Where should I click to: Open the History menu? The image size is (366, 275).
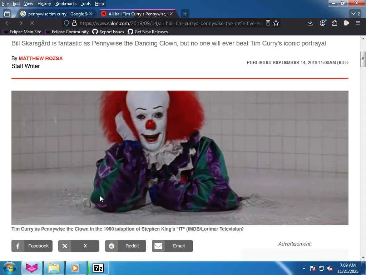[44, 4]
